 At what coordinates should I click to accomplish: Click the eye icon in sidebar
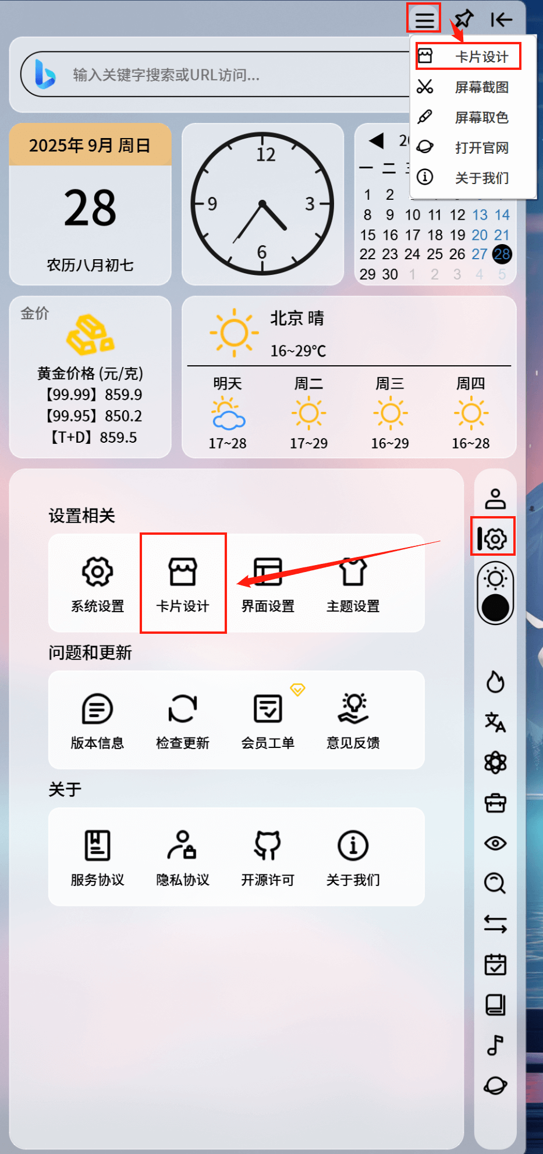click(495, 844)
